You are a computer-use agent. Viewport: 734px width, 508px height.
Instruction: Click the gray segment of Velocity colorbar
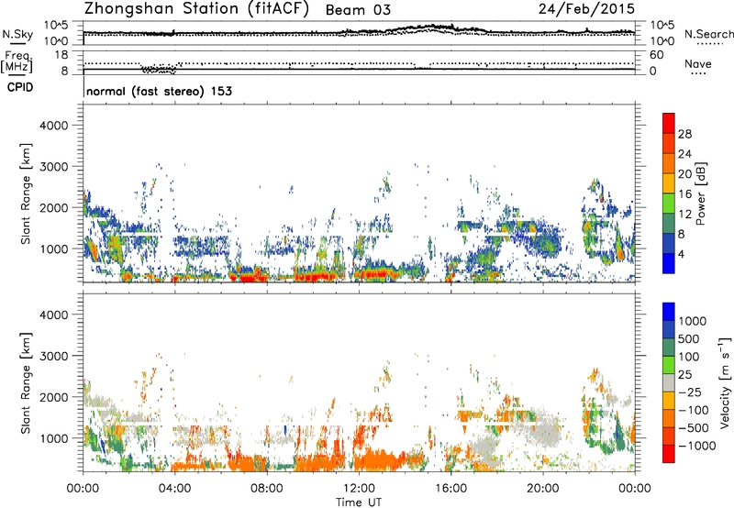(x=669, y=382)
